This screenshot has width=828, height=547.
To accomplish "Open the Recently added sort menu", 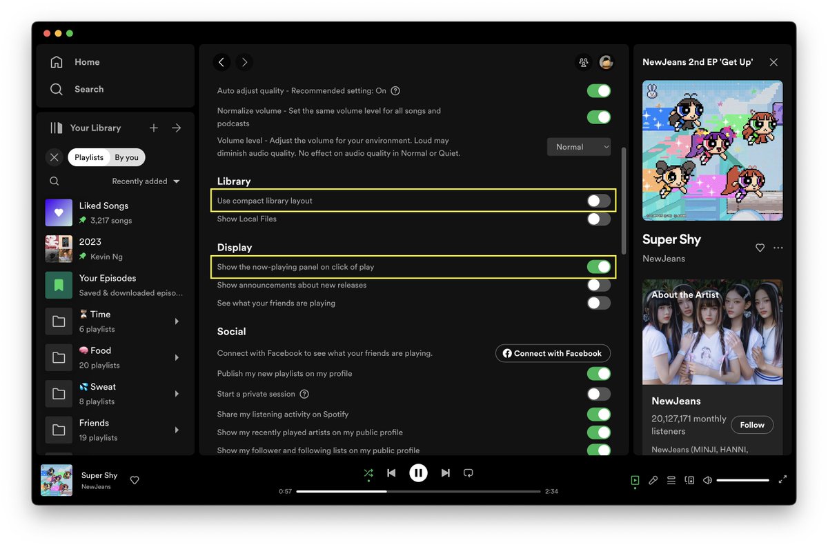I will point(146,181).
